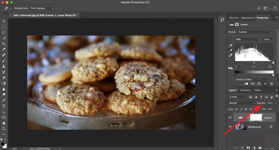
Task: Open the Layers panel flyout menu
Action: [x=276, y=90]
